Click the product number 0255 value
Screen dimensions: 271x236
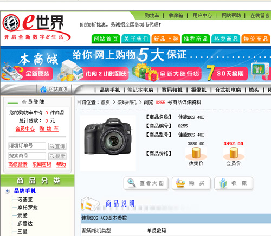183,126
